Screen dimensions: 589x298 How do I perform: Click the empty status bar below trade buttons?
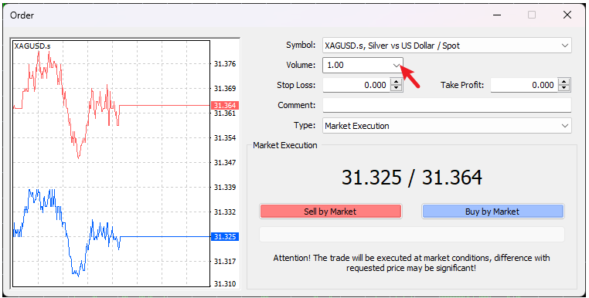click(x=412, y=234)
